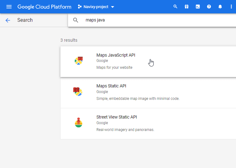Open the Maps Static API result
Viewport: 236px width, 168px height.
(148, 93)
